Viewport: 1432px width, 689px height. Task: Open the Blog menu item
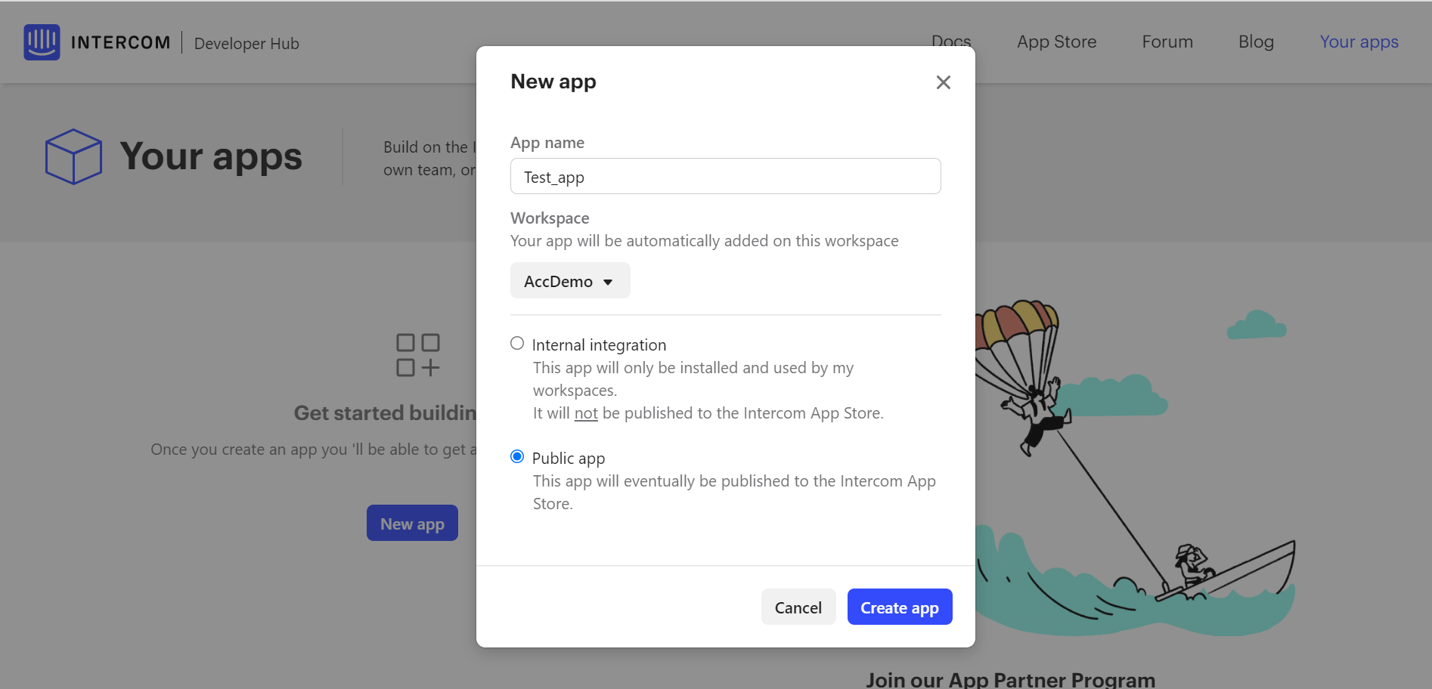(x=1256, y=42)
